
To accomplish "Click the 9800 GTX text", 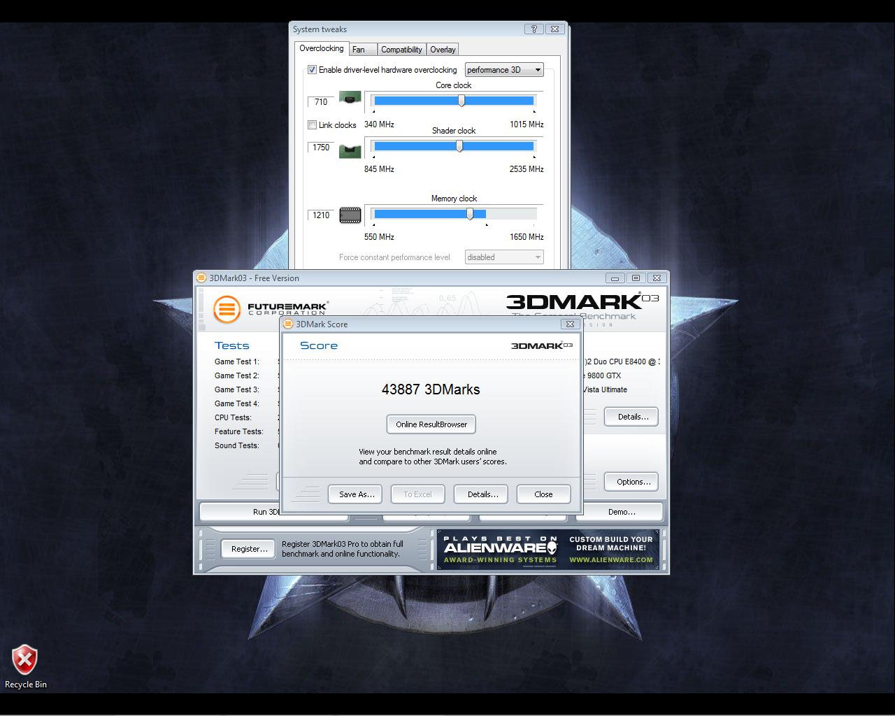I will [x=603, y=375].
